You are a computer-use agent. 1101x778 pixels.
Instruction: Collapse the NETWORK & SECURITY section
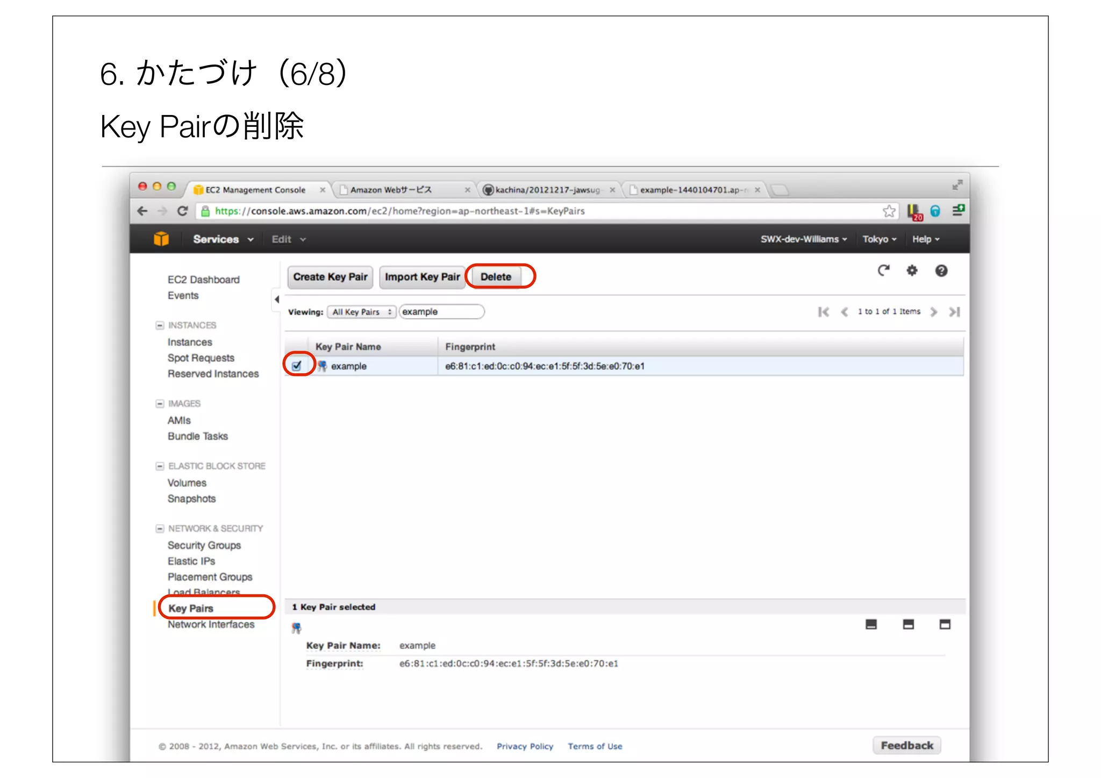160,529
